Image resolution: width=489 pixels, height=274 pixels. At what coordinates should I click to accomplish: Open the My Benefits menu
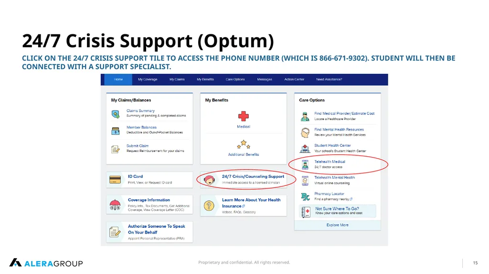click(x=205, y=80)
